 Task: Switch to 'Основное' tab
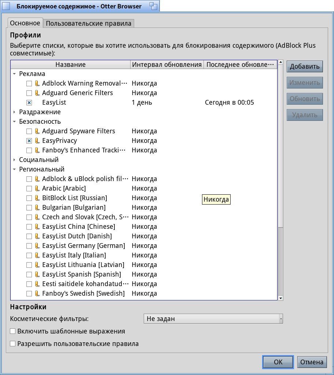click(x=25, y=23)
